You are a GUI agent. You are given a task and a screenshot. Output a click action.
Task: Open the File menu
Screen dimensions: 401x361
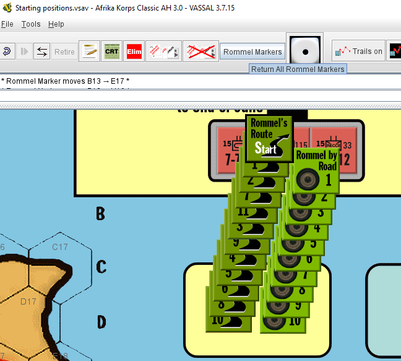pyautogui.click(x=7, y=24)
